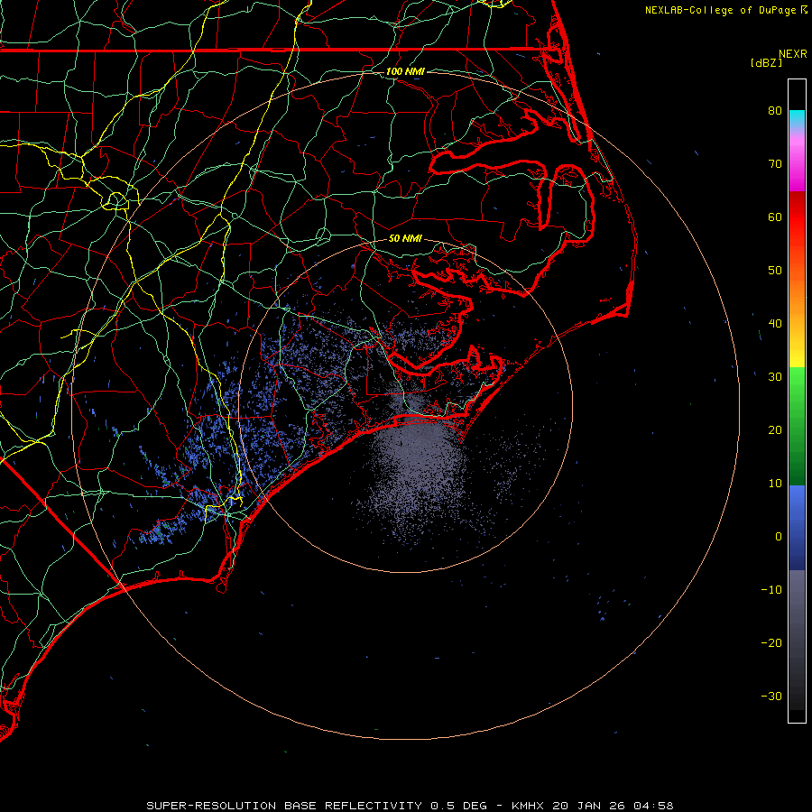
Task: Click the 40 dBZ scale value
Action: [775, 324]
